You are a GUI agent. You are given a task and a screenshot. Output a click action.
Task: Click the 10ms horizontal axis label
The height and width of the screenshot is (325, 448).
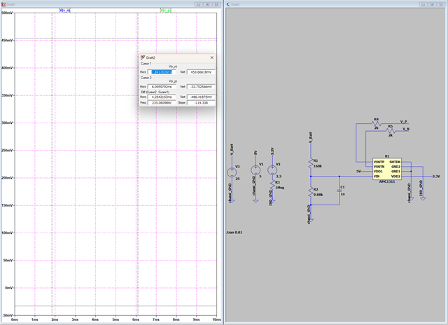(x=216, y=319)
